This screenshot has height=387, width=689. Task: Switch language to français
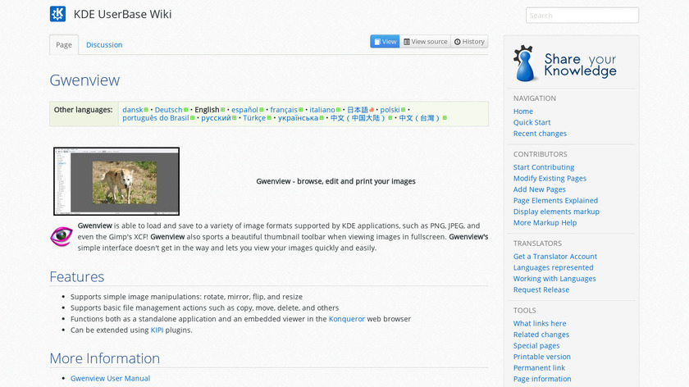click(x=284, y=110)
